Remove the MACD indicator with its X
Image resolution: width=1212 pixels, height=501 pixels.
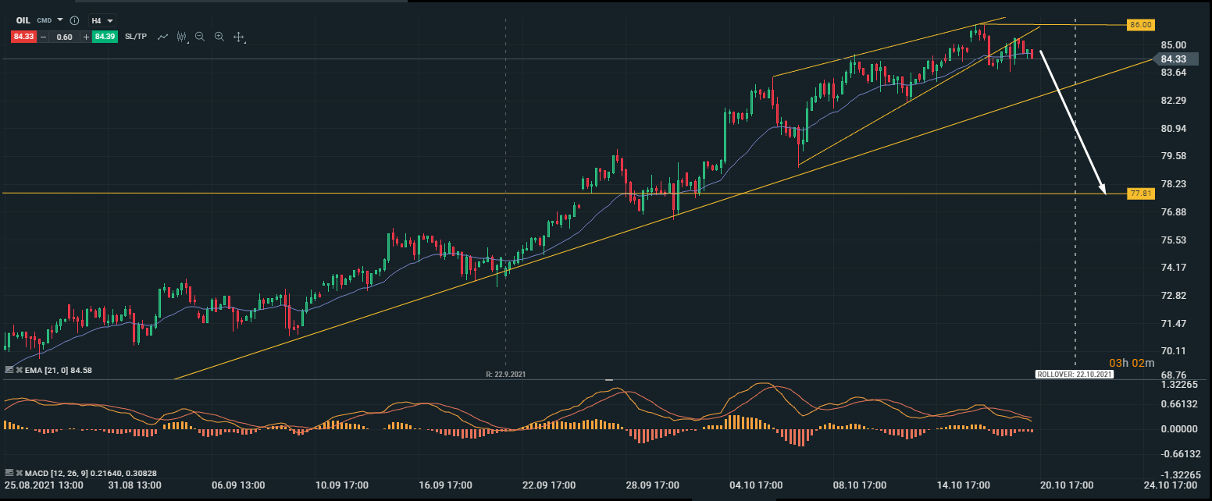(x=18, y=473)
